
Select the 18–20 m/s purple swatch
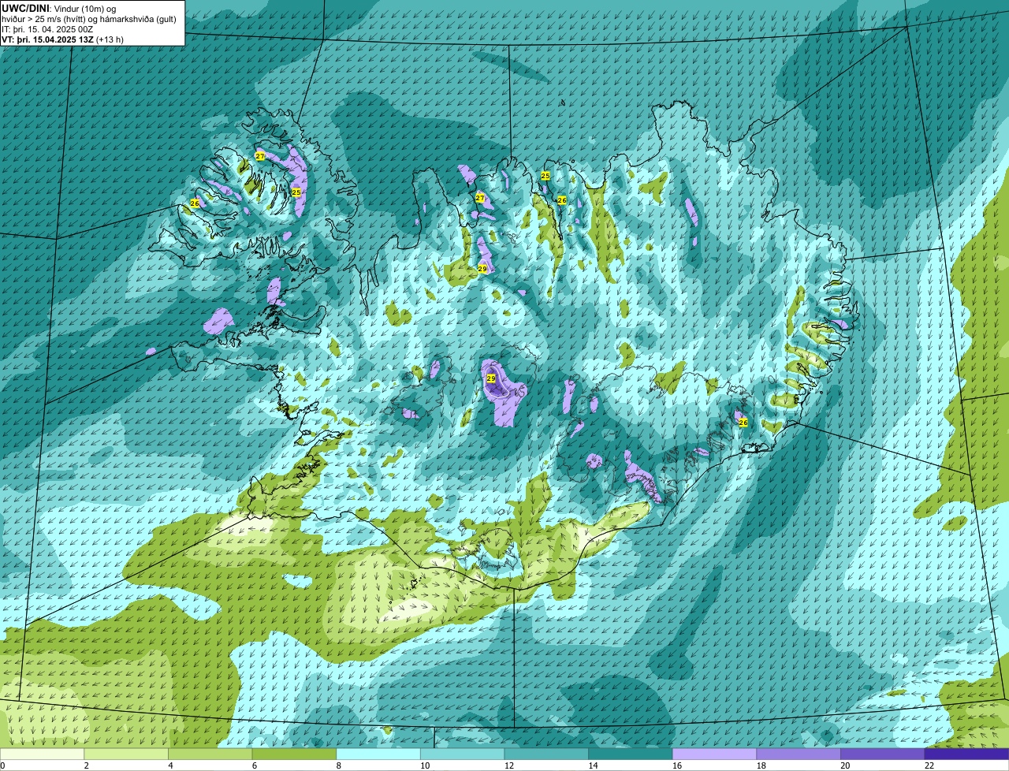click(799, 754)
